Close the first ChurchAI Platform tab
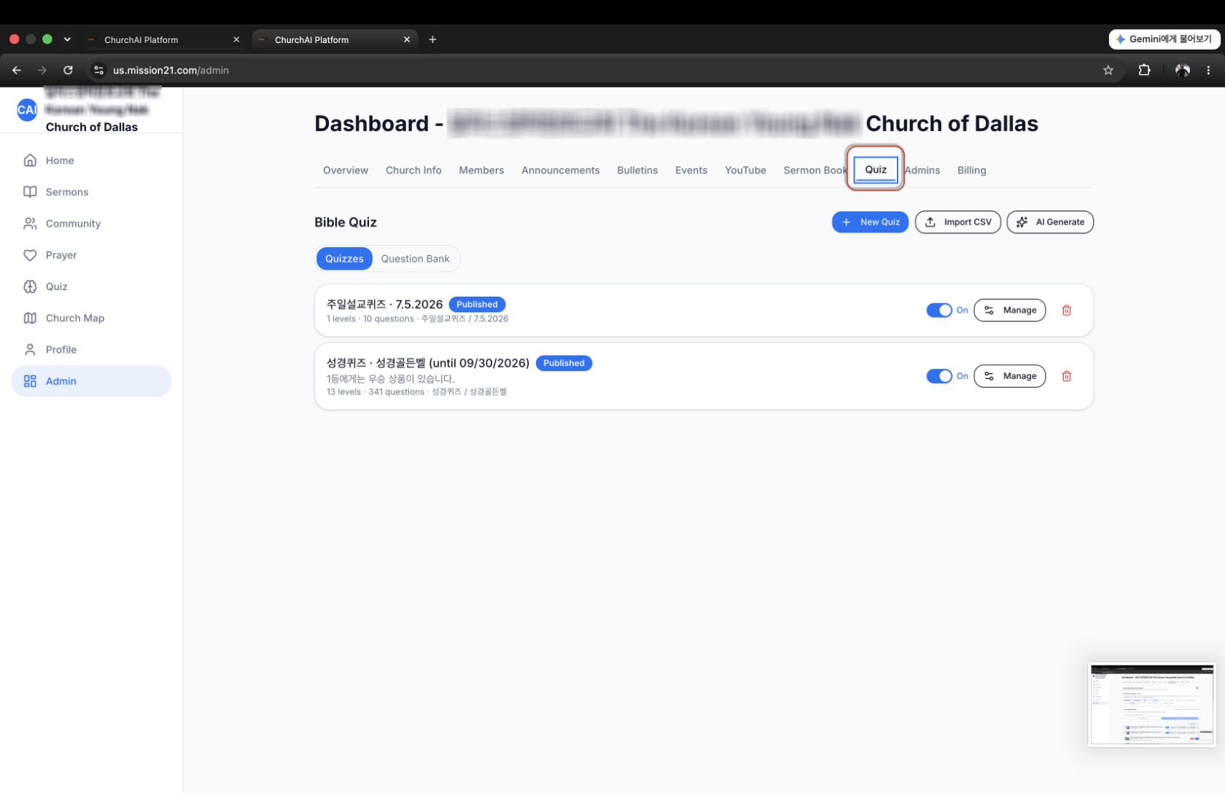 point(236,39)
